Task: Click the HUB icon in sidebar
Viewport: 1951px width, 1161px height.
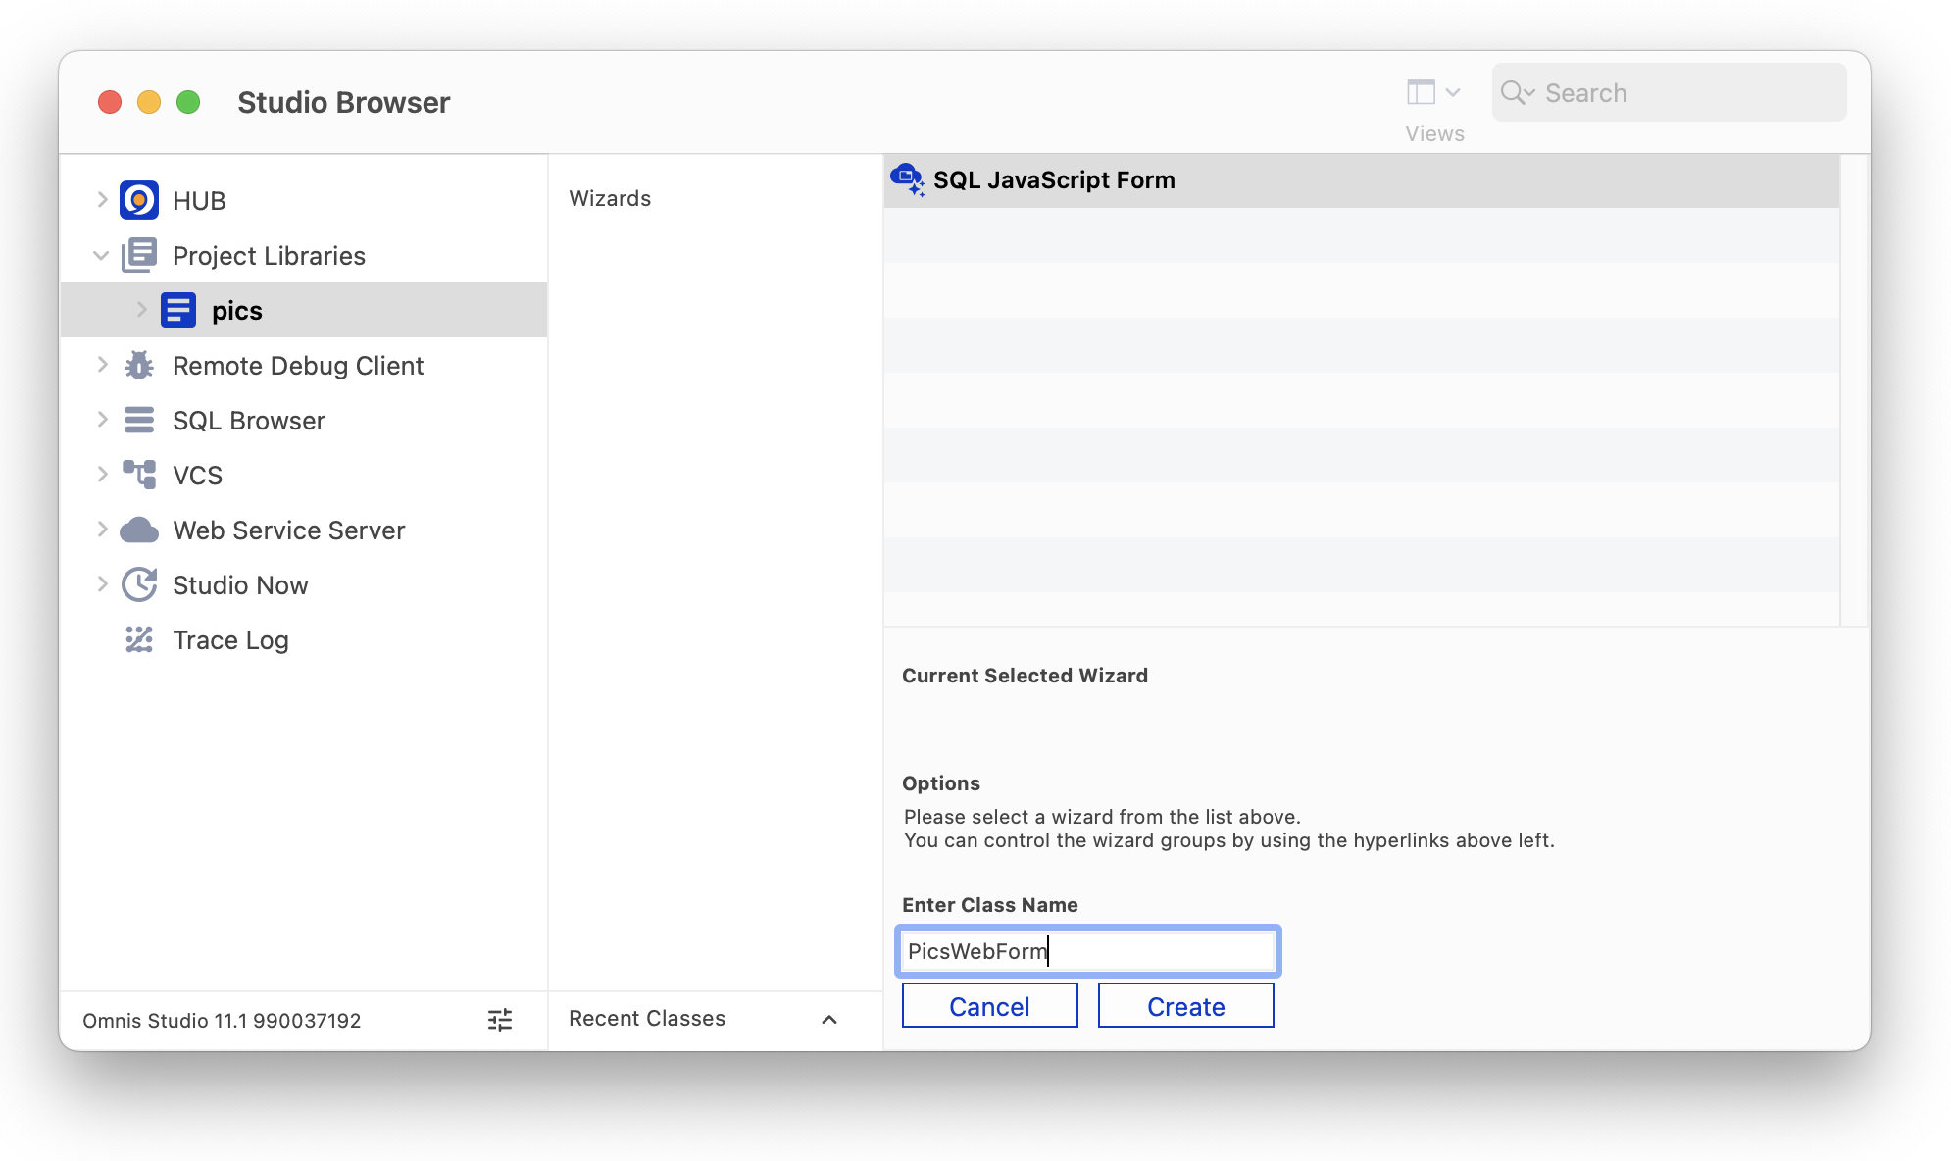Action: coord(139,200)
